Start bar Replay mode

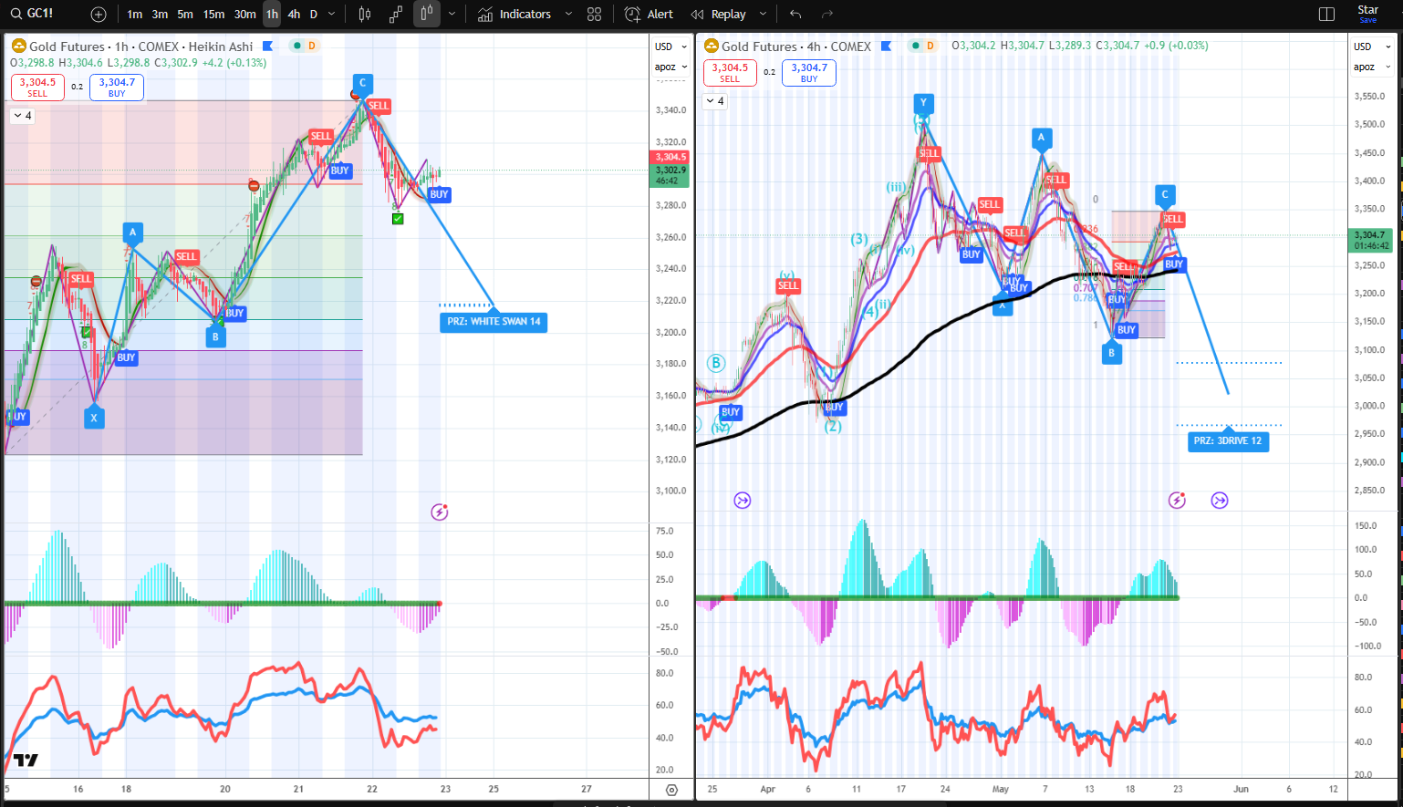tap(719, 15)
